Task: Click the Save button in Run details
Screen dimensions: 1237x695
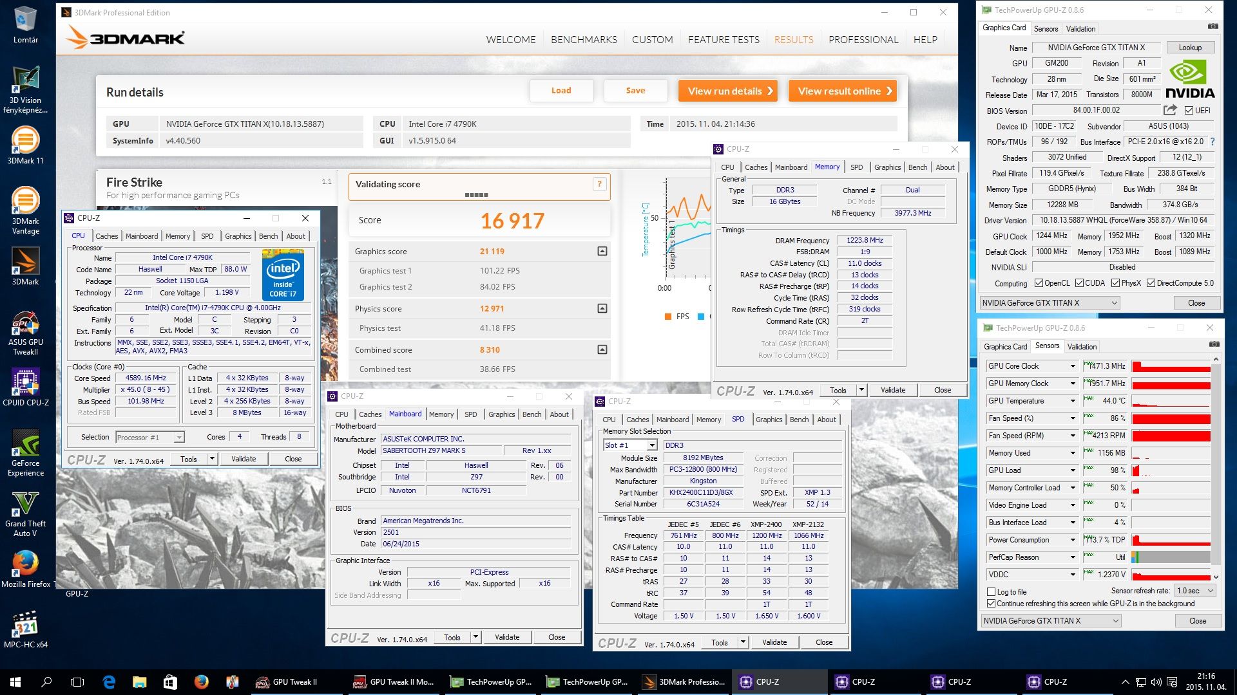Action: click(635, 91)
